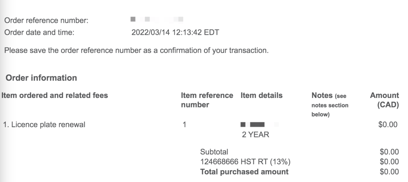Click the Order reference number label
408x182 pixels.
46,21
